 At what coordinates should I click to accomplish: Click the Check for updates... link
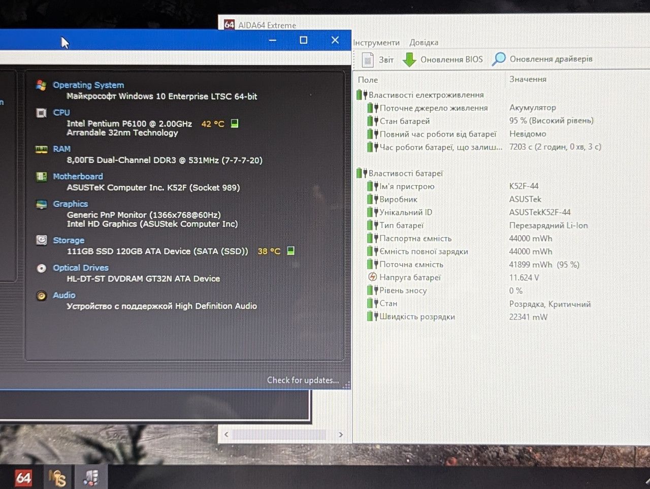303,380
